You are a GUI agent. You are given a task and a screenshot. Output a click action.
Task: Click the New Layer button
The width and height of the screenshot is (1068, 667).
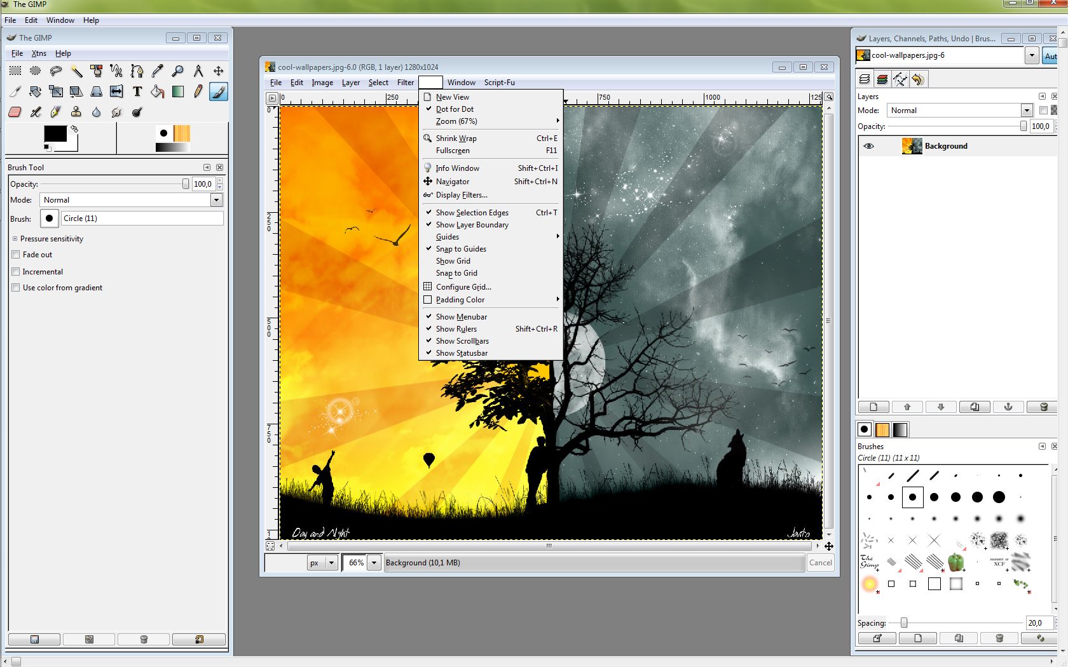pos(873,407)
